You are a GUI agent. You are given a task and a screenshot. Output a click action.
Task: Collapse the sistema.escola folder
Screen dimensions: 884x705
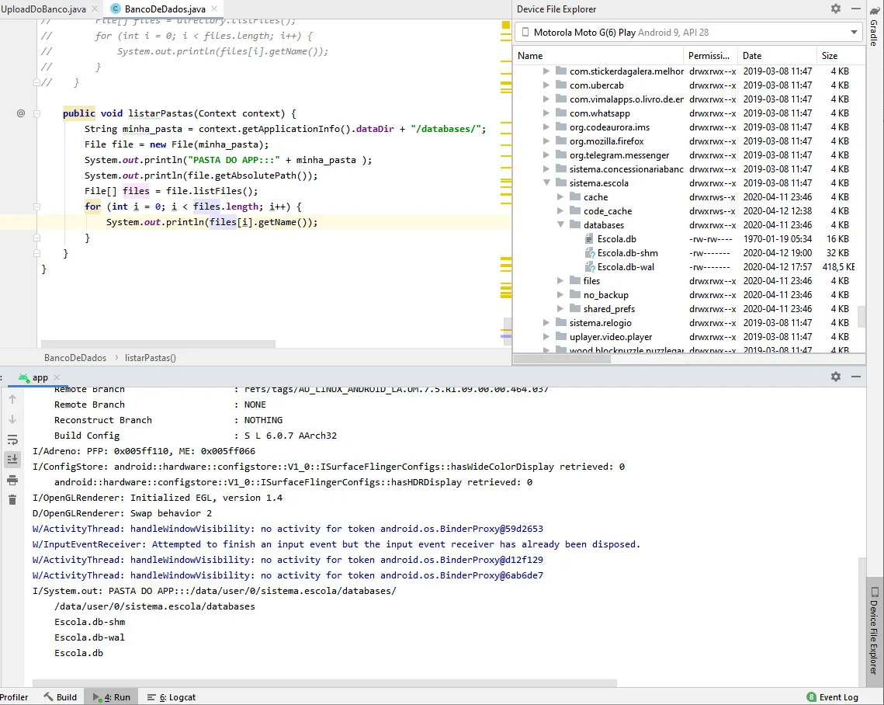pos(546,183)
